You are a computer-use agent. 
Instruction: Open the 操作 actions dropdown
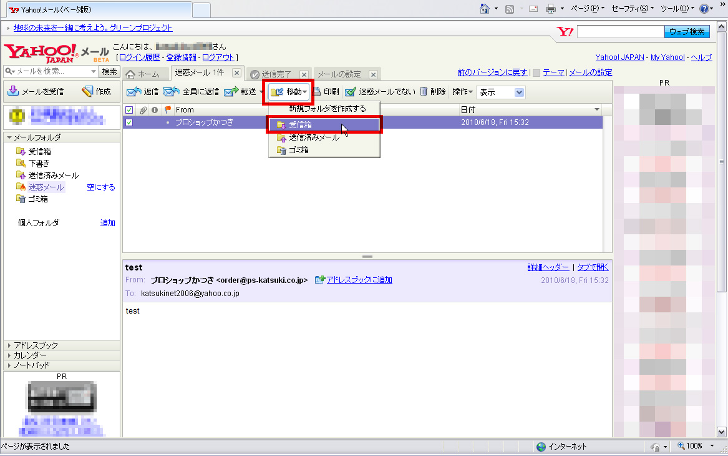(462, 92)
